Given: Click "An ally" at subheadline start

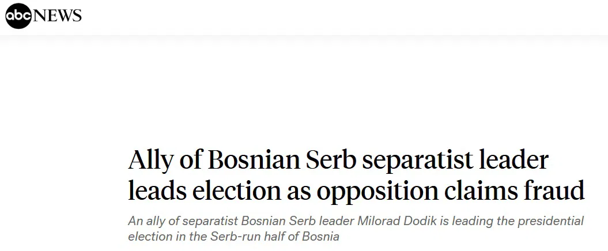Looking at the screenshot, I should (x=143, y=221).
